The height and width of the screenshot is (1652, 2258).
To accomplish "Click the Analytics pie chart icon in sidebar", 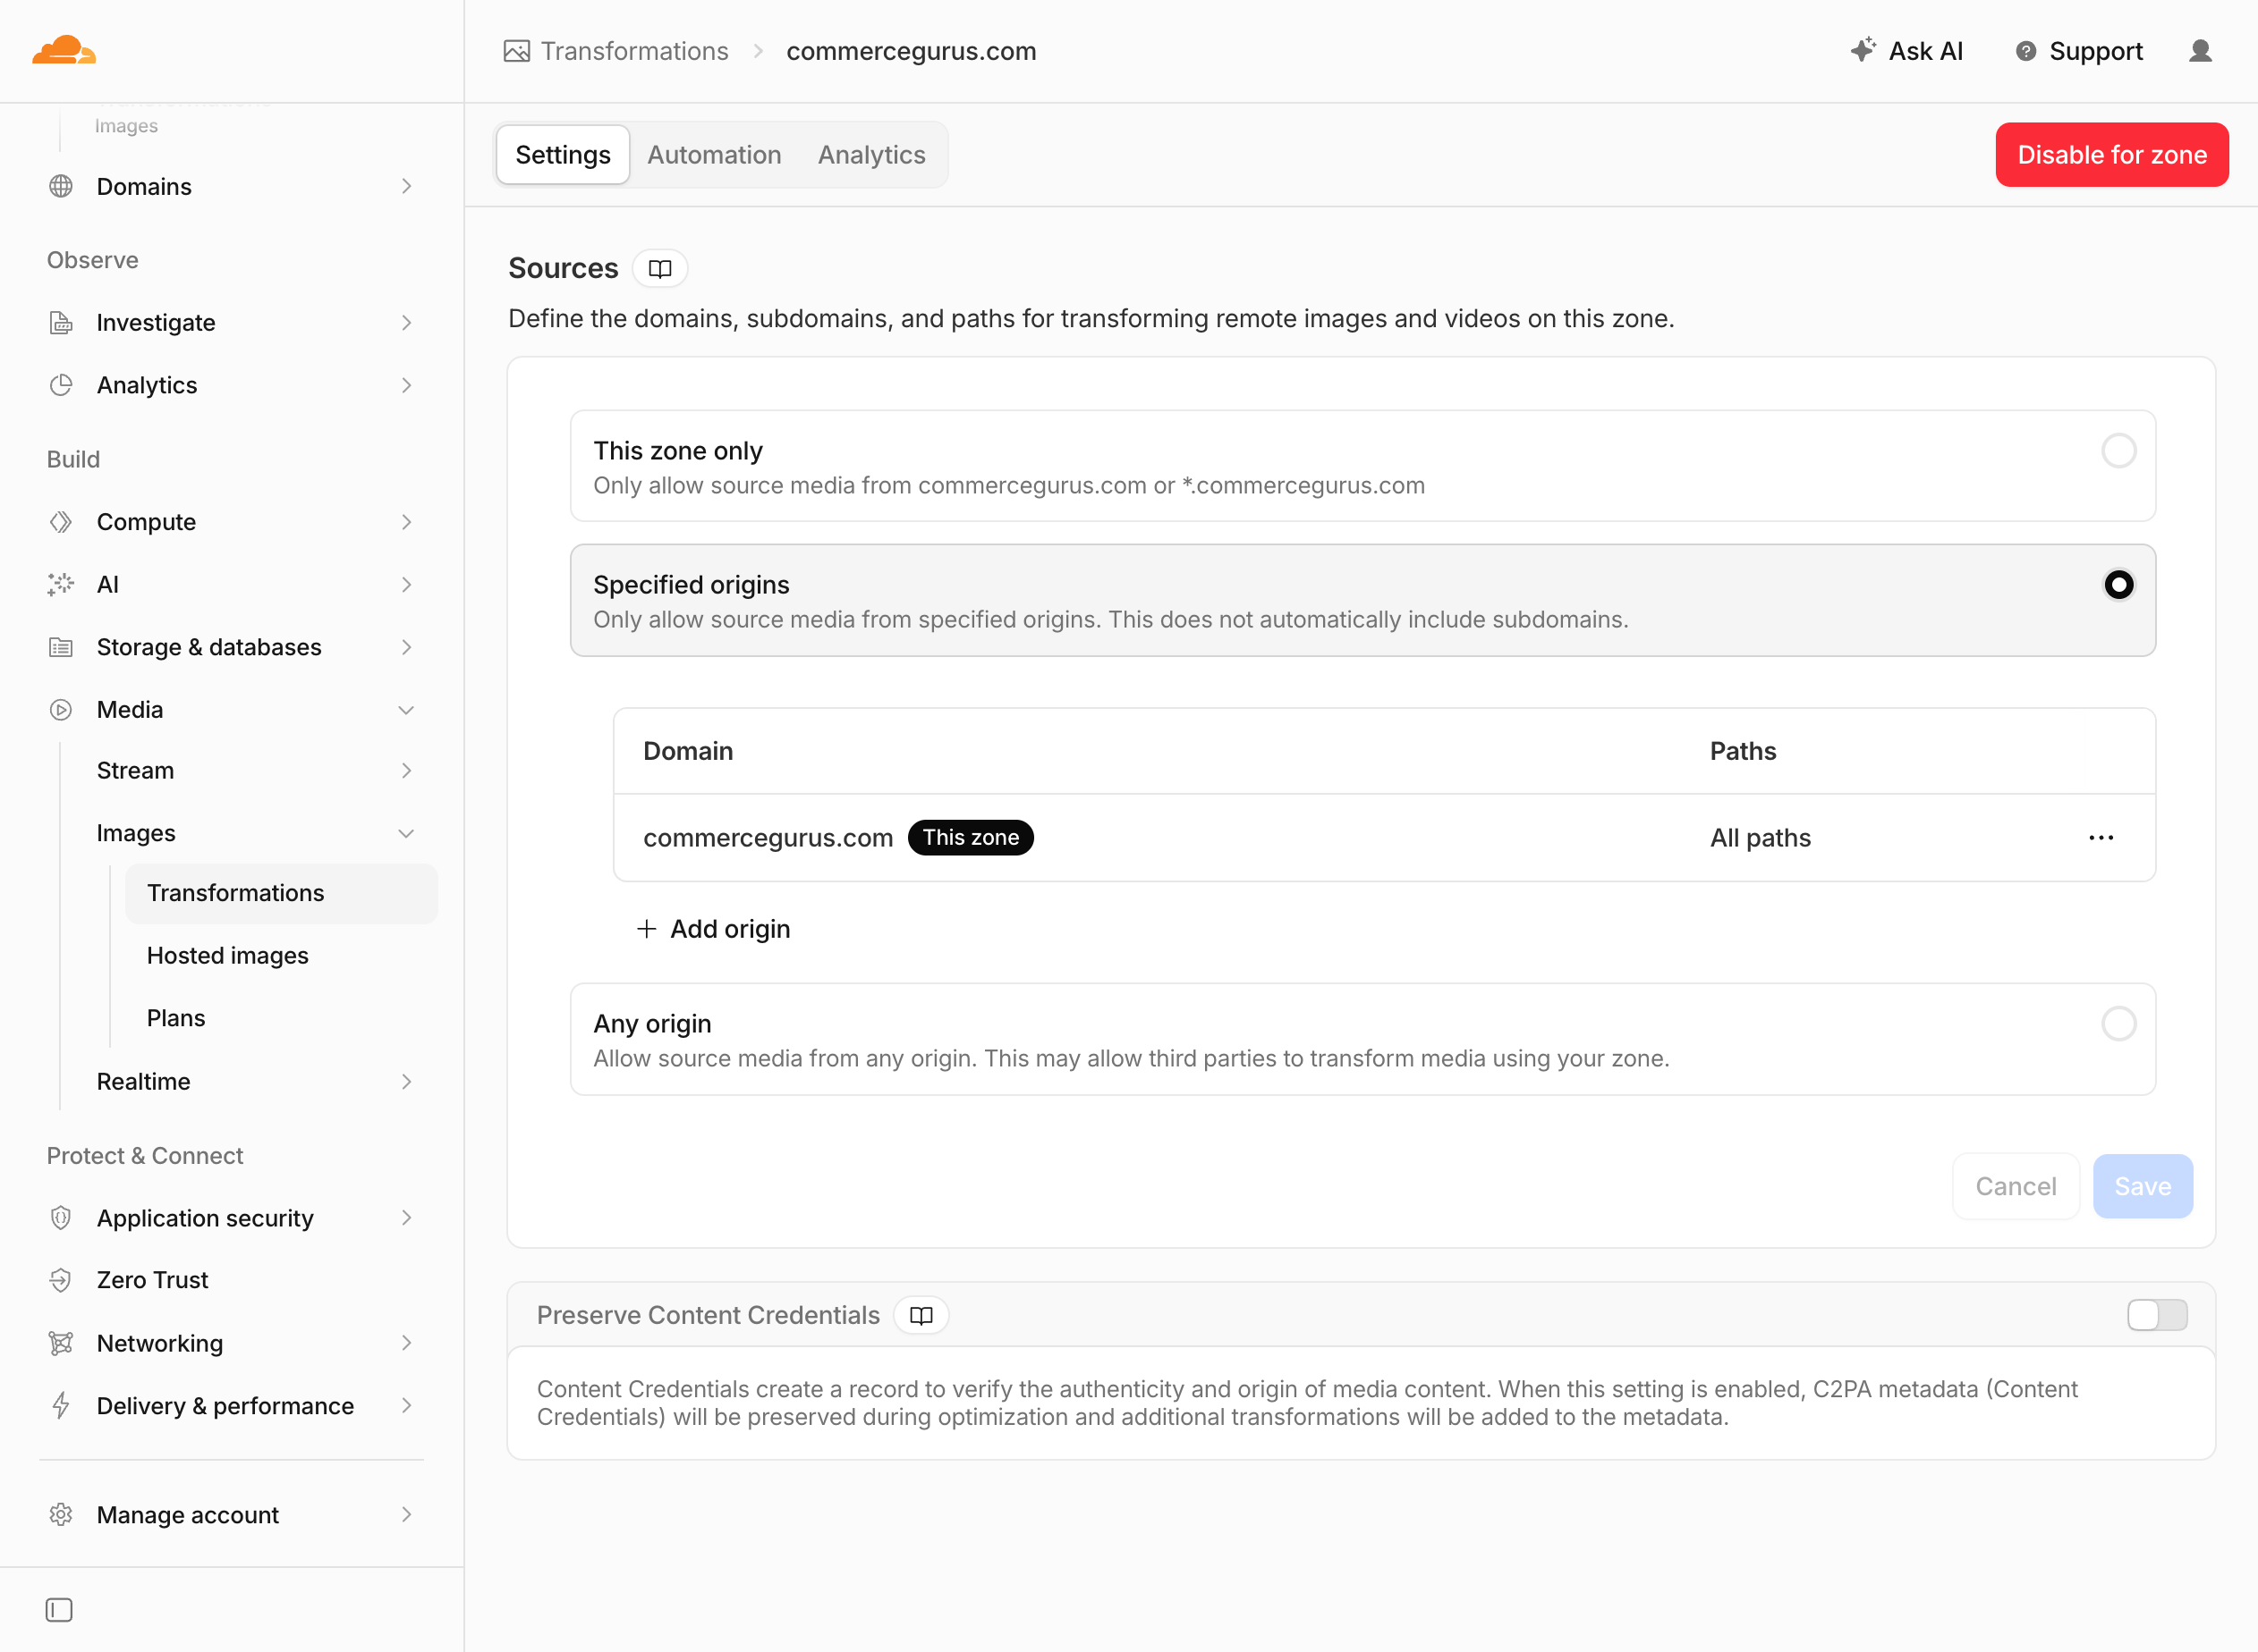I will pyautogui.click(x=61, y=385).
